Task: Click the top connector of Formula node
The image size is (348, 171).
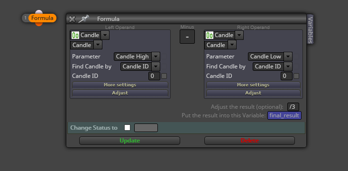Action: tap(39, 12)
